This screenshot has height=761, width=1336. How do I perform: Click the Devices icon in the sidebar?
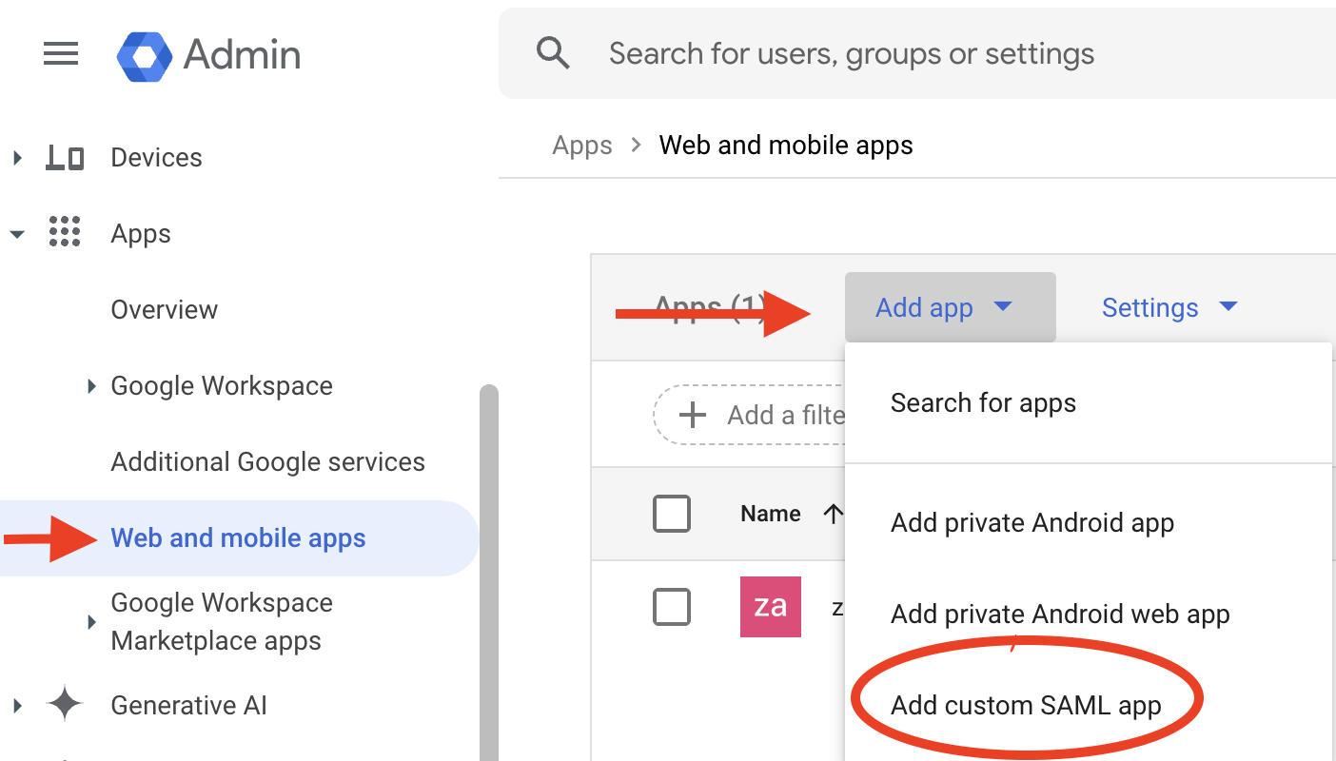[65, 157]
